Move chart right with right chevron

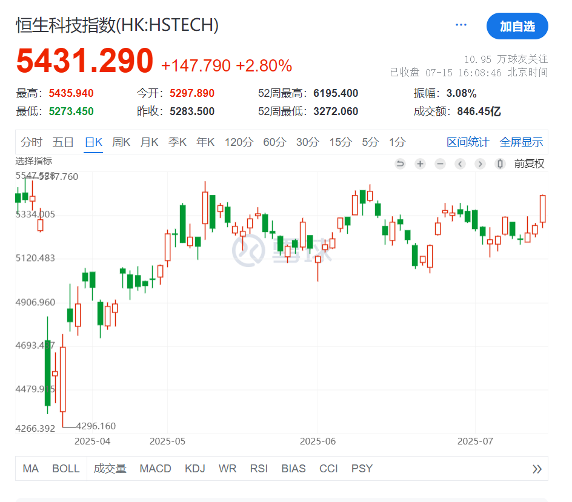(x=480, y=163)
